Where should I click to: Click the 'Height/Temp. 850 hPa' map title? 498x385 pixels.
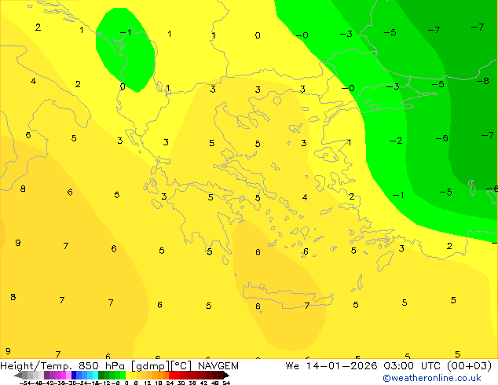[x=62, y=366]
